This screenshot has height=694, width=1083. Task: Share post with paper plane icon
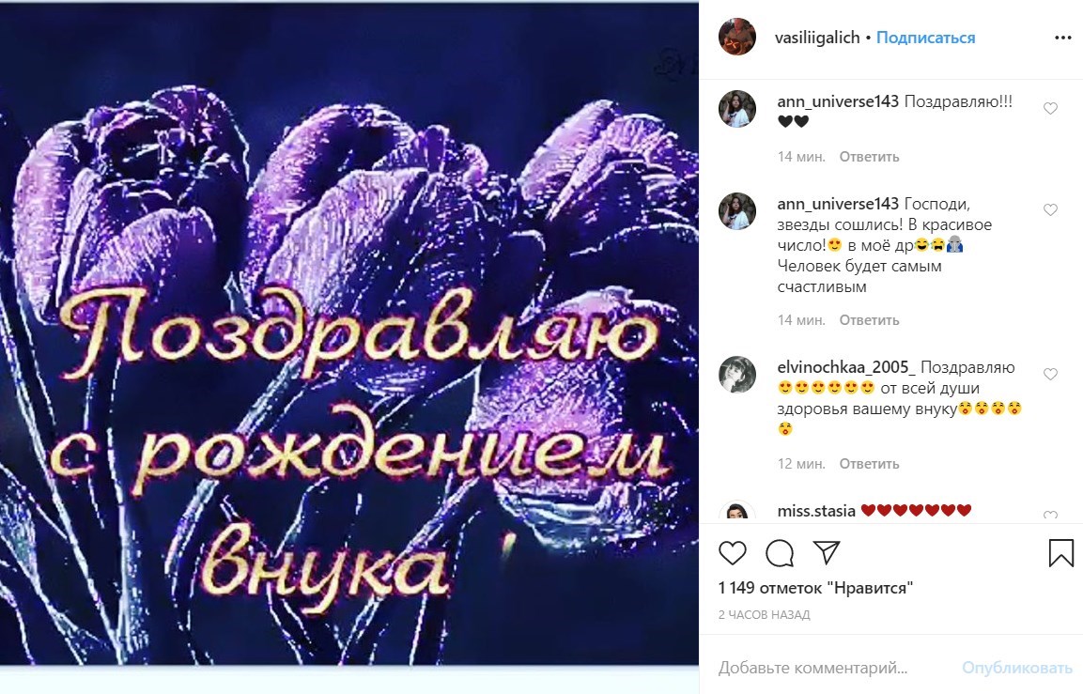click(x=827, y=552)
